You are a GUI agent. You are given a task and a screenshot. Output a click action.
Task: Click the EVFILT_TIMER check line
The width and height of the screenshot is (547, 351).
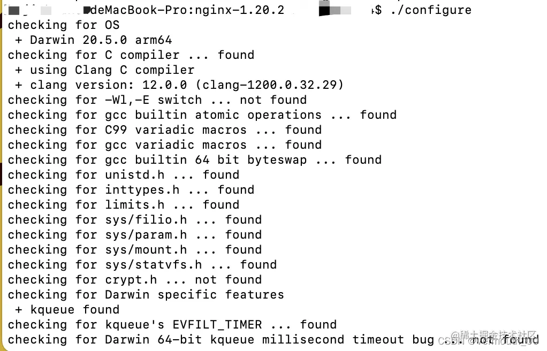click(x=172, y=325)
